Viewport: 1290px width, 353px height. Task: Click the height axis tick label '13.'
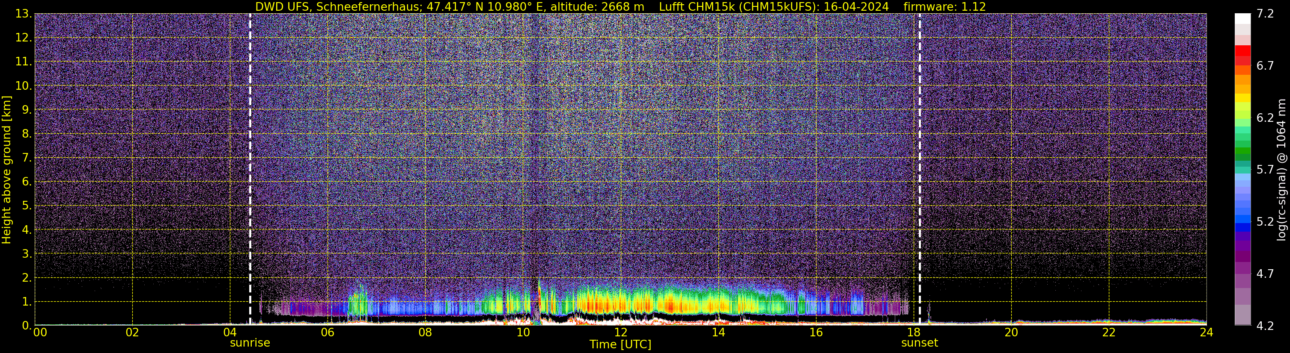click(23, 14)
